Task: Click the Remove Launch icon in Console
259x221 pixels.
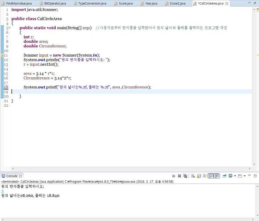Action: pos(180,176)
